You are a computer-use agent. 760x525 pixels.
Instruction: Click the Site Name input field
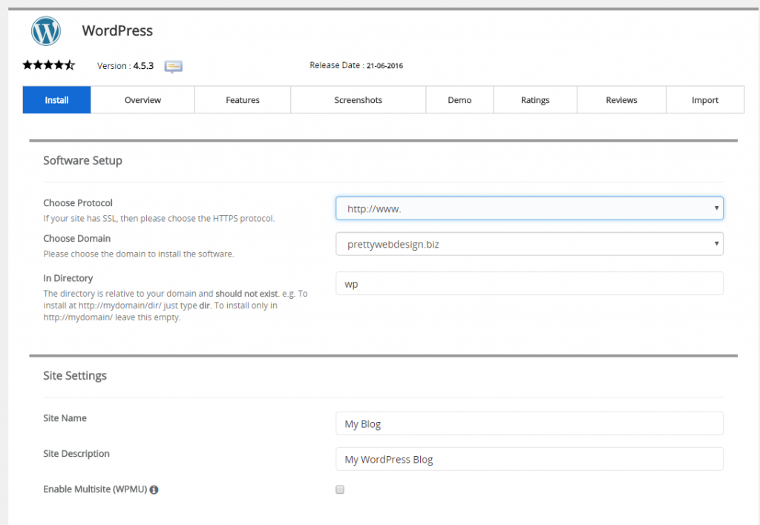pyautogui.click(x=529, y=423)
